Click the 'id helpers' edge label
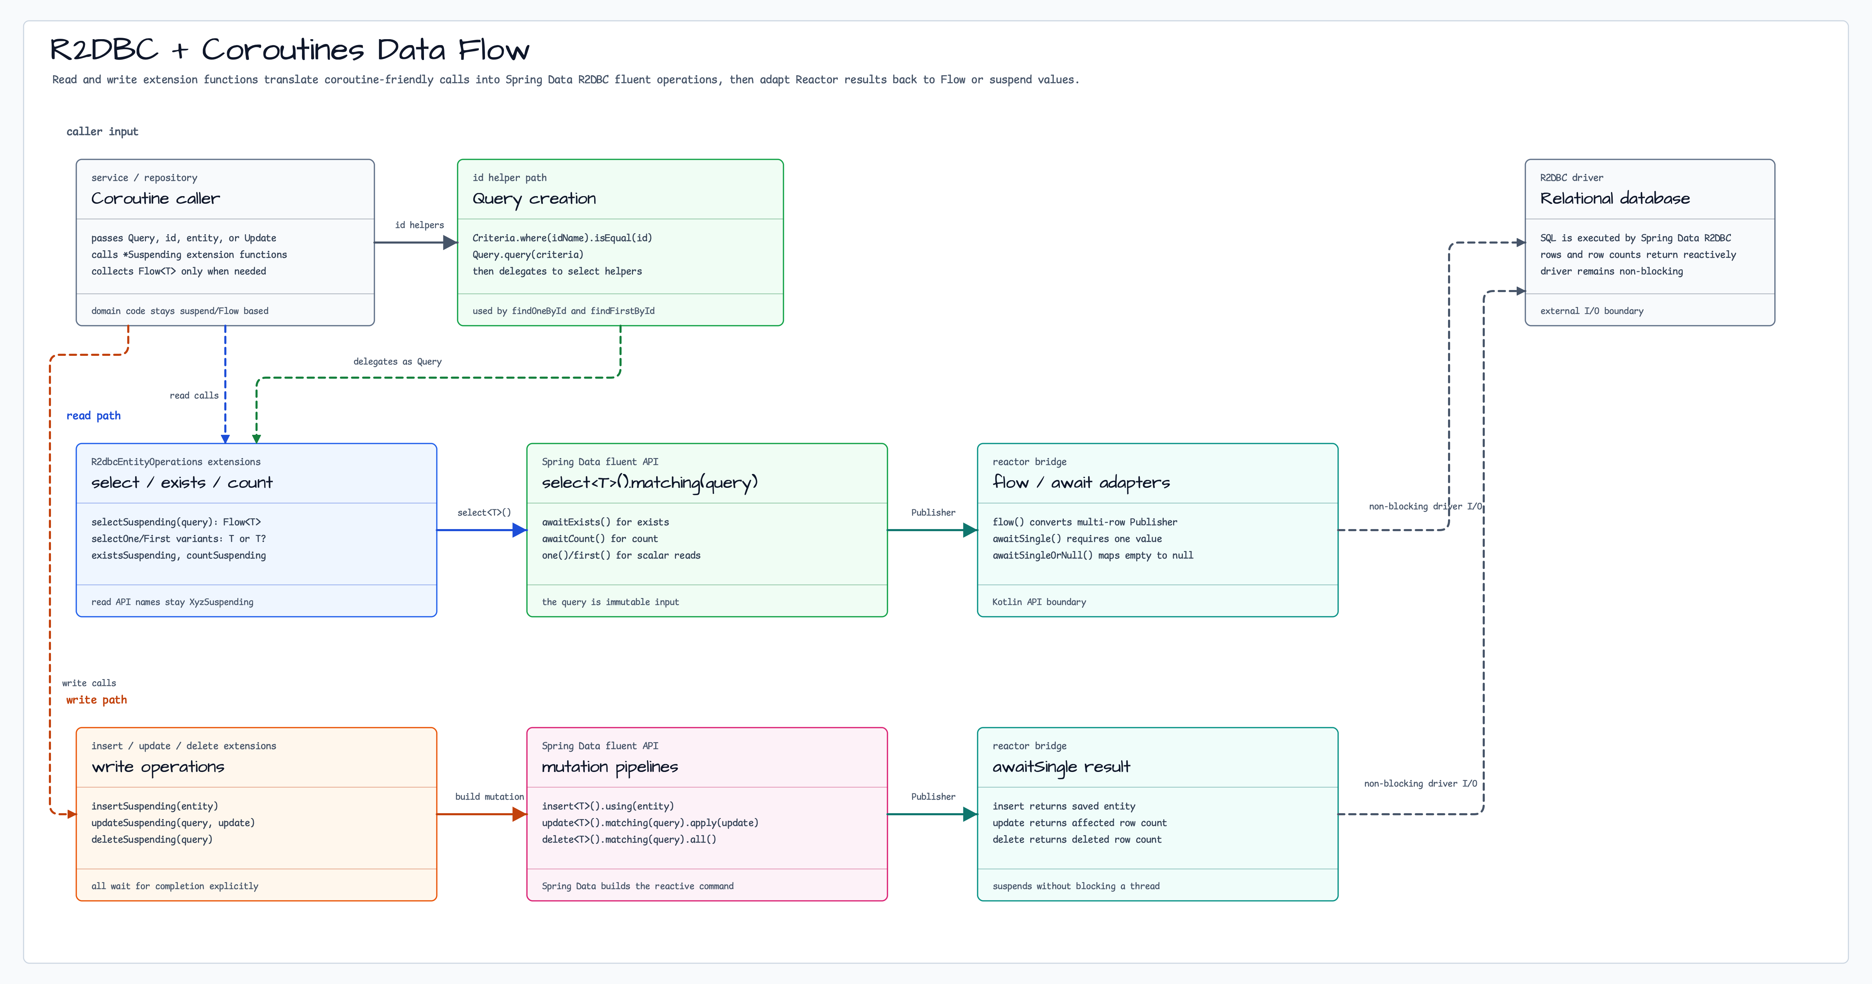Screen dimensions: 1872x984 419,225
